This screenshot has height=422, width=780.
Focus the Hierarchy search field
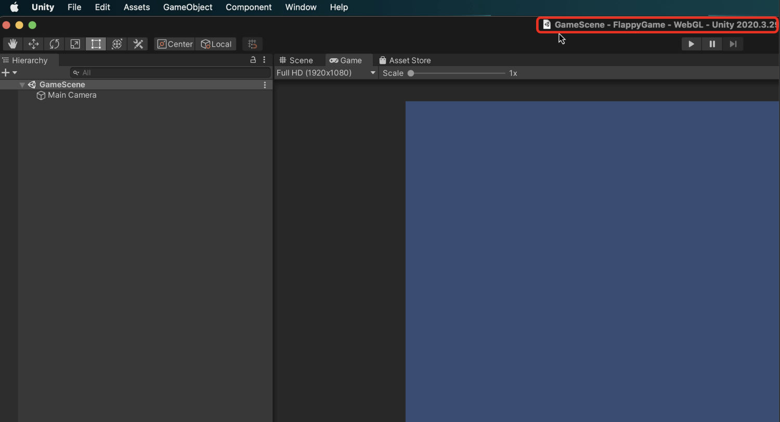click(171, 73)
